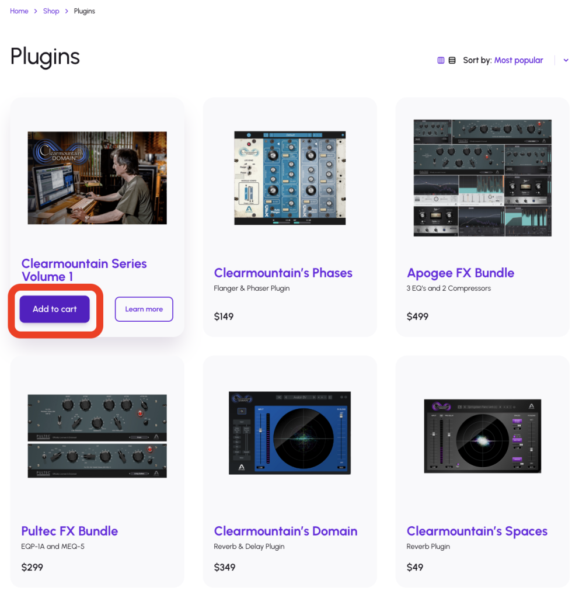Open the Pultec FX Bundle product image
The width and height of the screenshot is (579, 598).
coord(97,436)
